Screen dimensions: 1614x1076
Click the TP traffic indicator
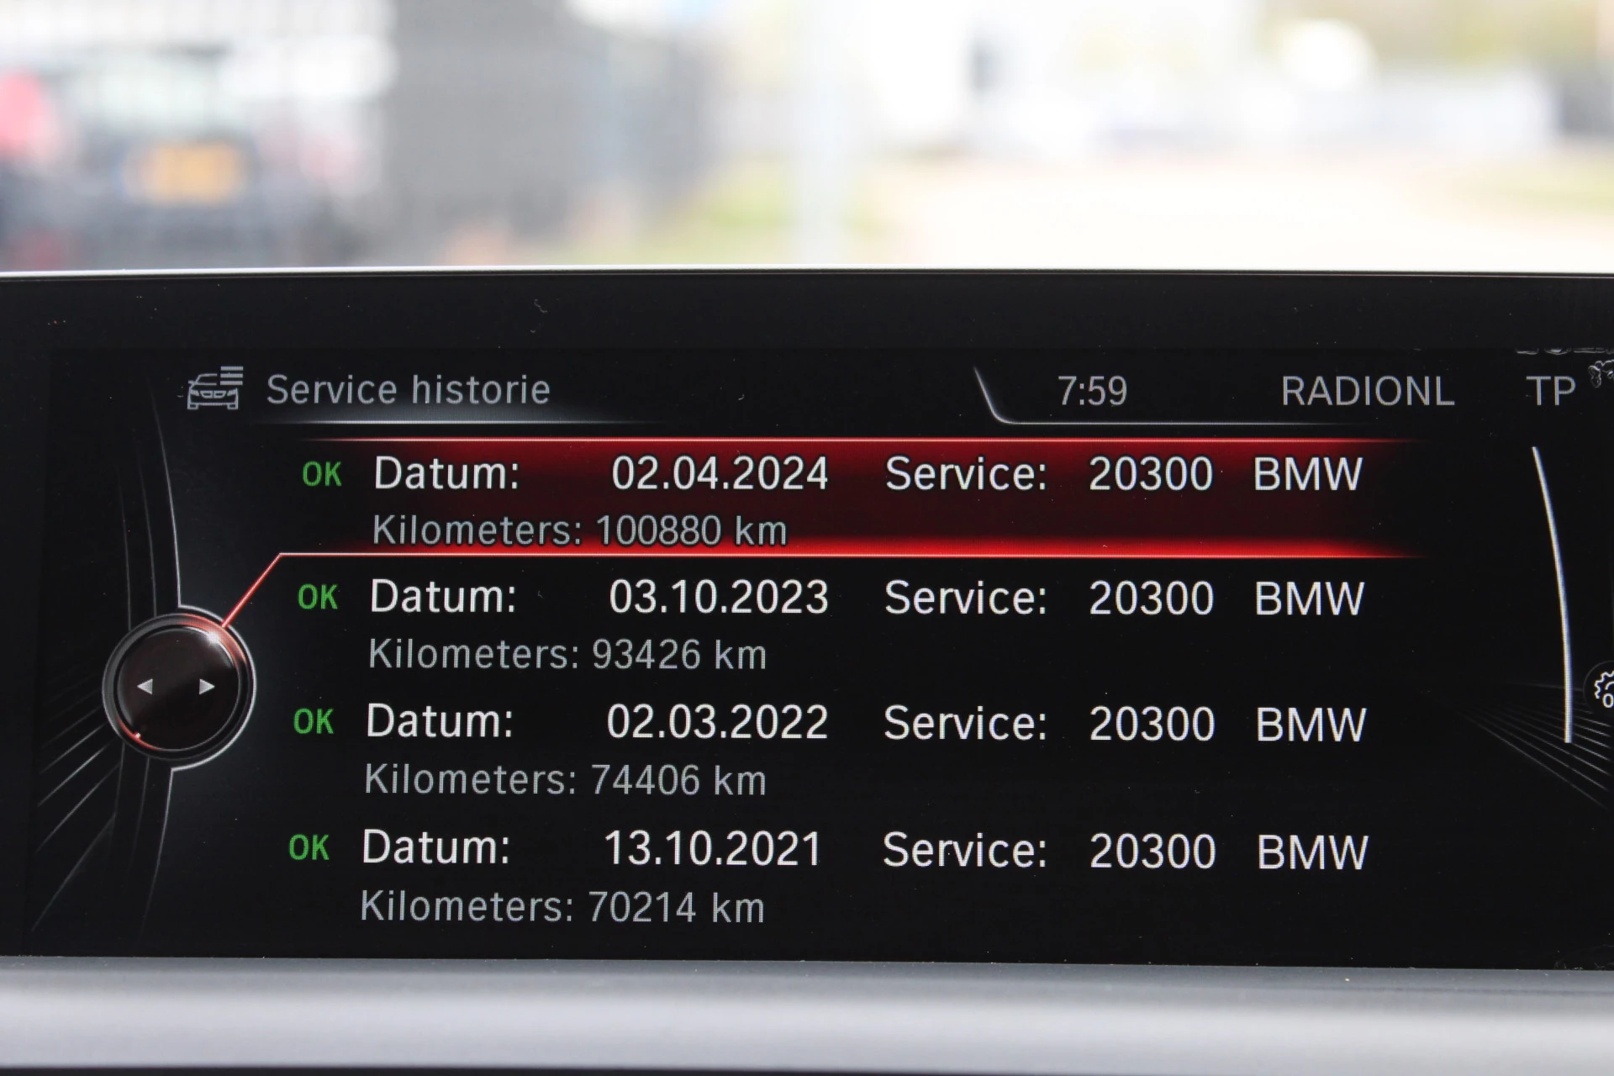pos(1550,392)
